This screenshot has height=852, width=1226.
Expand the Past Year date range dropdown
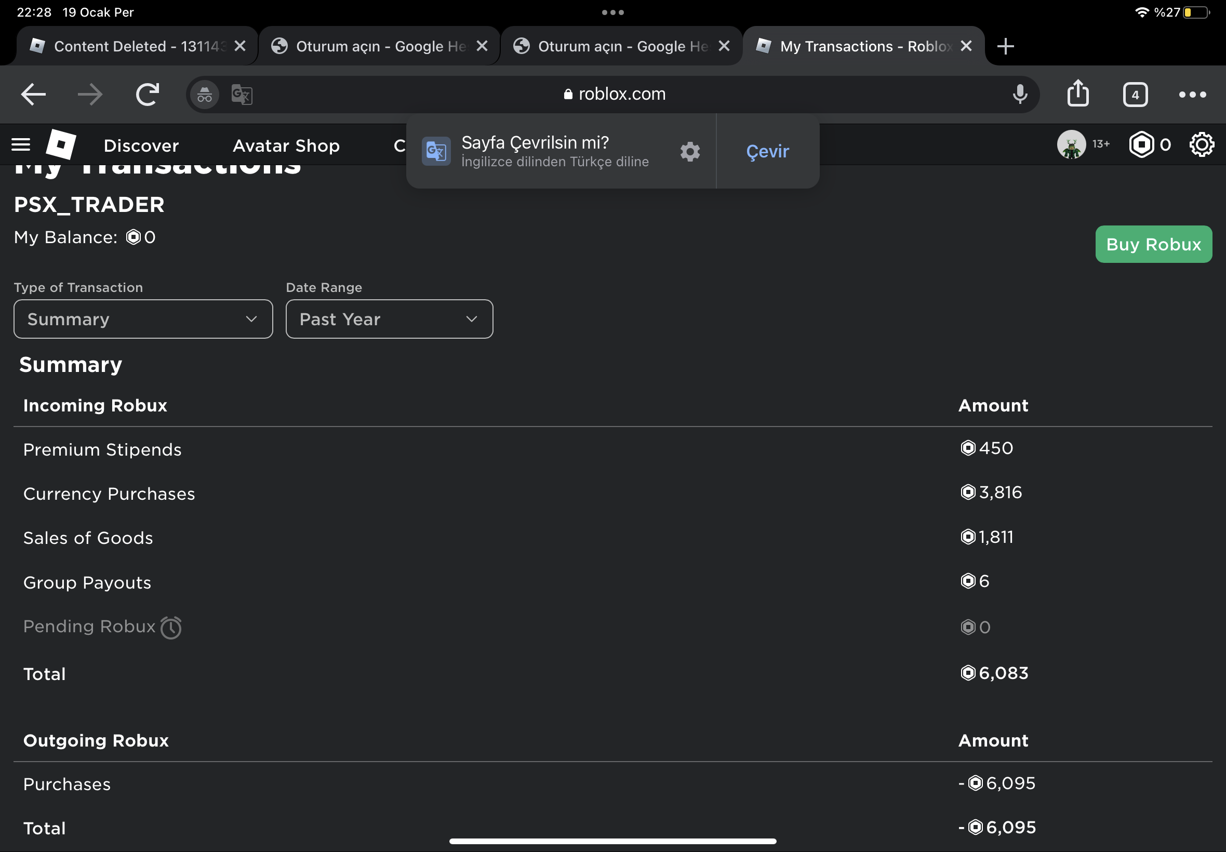coord(389,319)
